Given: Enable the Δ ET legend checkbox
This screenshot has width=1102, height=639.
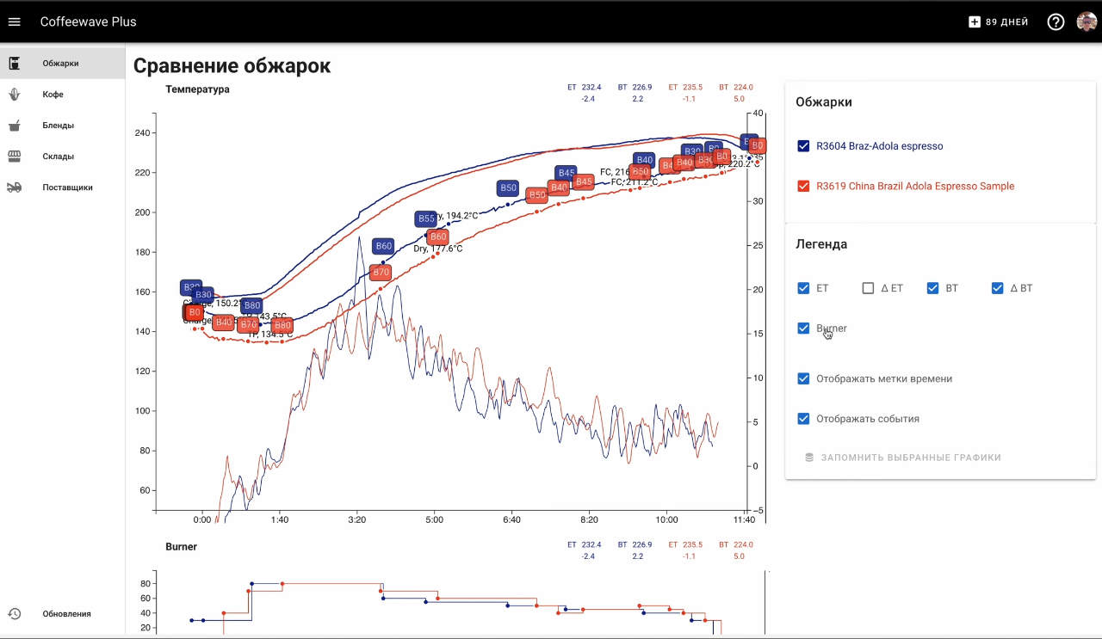Looking at the screenshot, I should click(868, 288).
